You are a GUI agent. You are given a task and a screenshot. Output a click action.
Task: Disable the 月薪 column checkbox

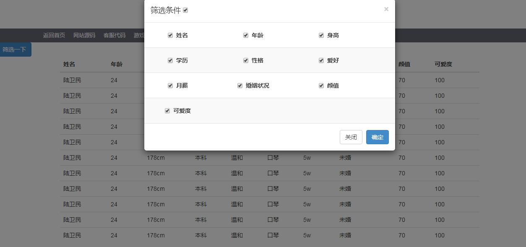click(170, 86)
